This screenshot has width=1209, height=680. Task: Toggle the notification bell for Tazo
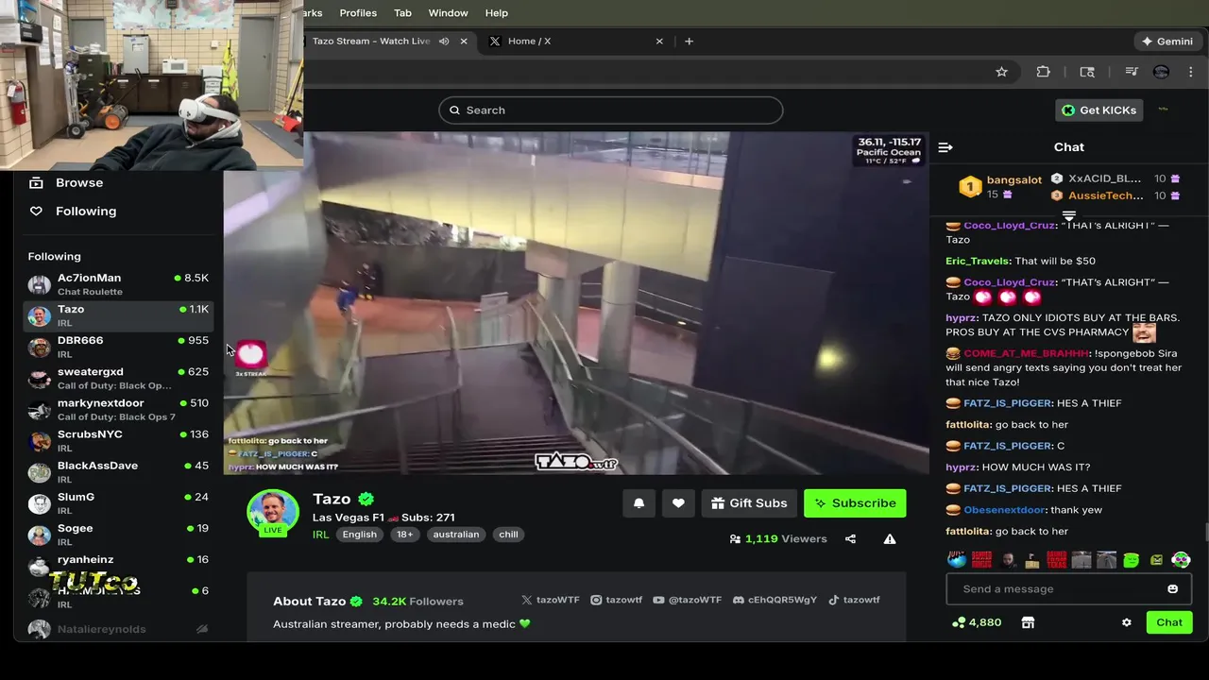[639, 503]
